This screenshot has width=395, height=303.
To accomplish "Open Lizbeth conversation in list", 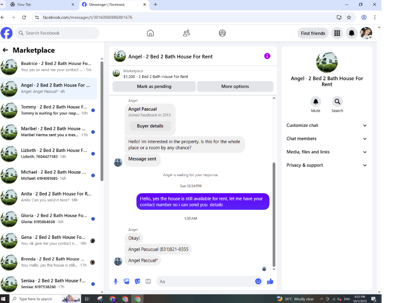I will 48,153.
